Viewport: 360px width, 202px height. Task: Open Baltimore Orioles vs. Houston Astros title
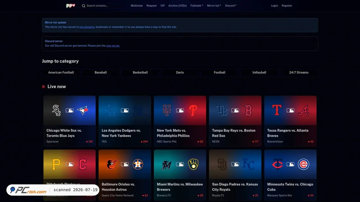[118, 187]
